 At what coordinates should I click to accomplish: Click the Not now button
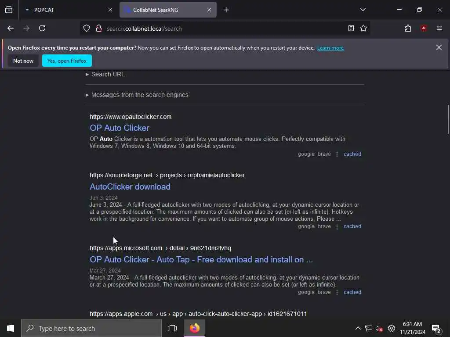tap(23, 61)
